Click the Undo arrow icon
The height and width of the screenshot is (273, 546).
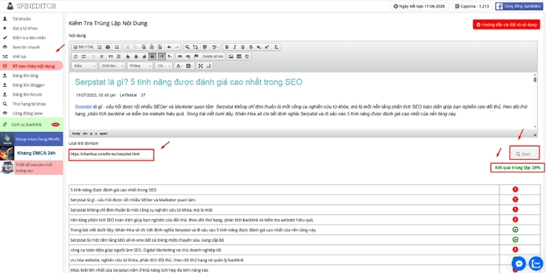tap(169, 47)
